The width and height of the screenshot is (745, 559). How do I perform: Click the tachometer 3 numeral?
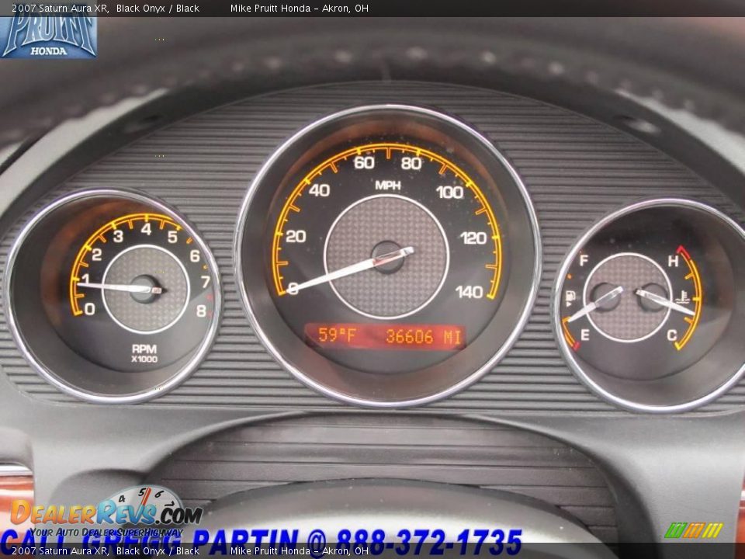(x=118, y=236)
